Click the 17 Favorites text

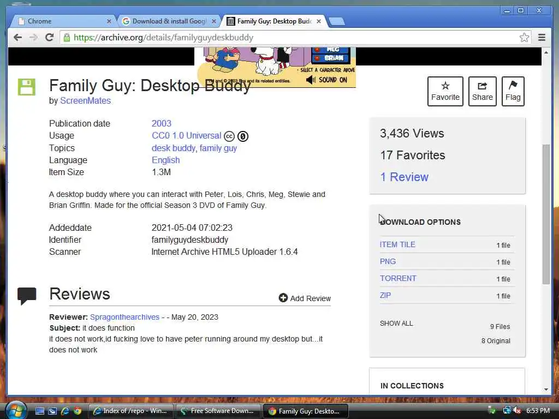[x=413, y=155]
